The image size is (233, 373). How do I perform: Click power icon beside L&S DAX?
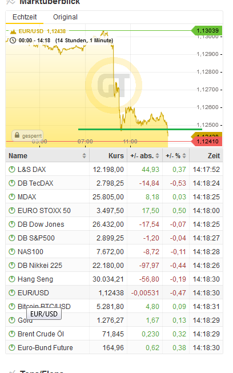click(12, 170)
